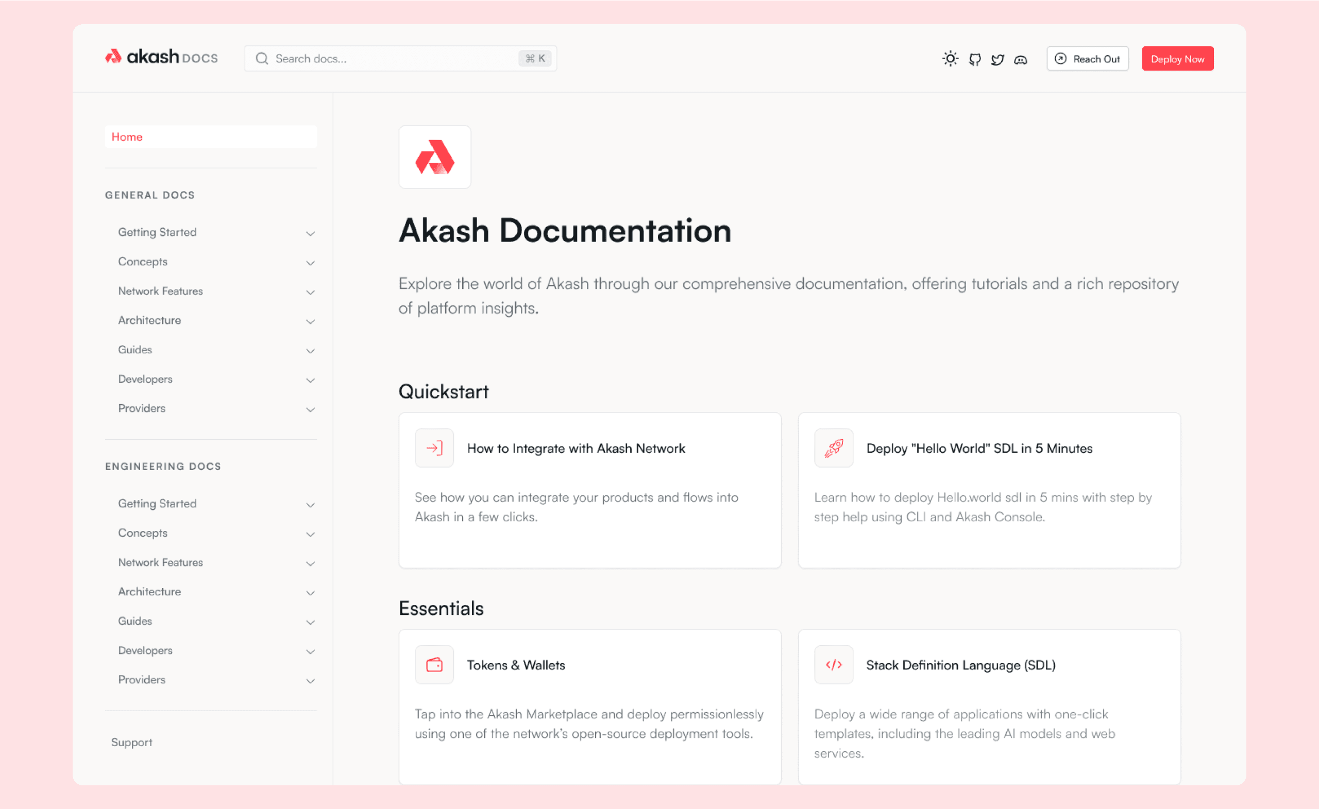Click the red Deploy Now button
Screen dimensions: 1319x809
click(1178, 59)
